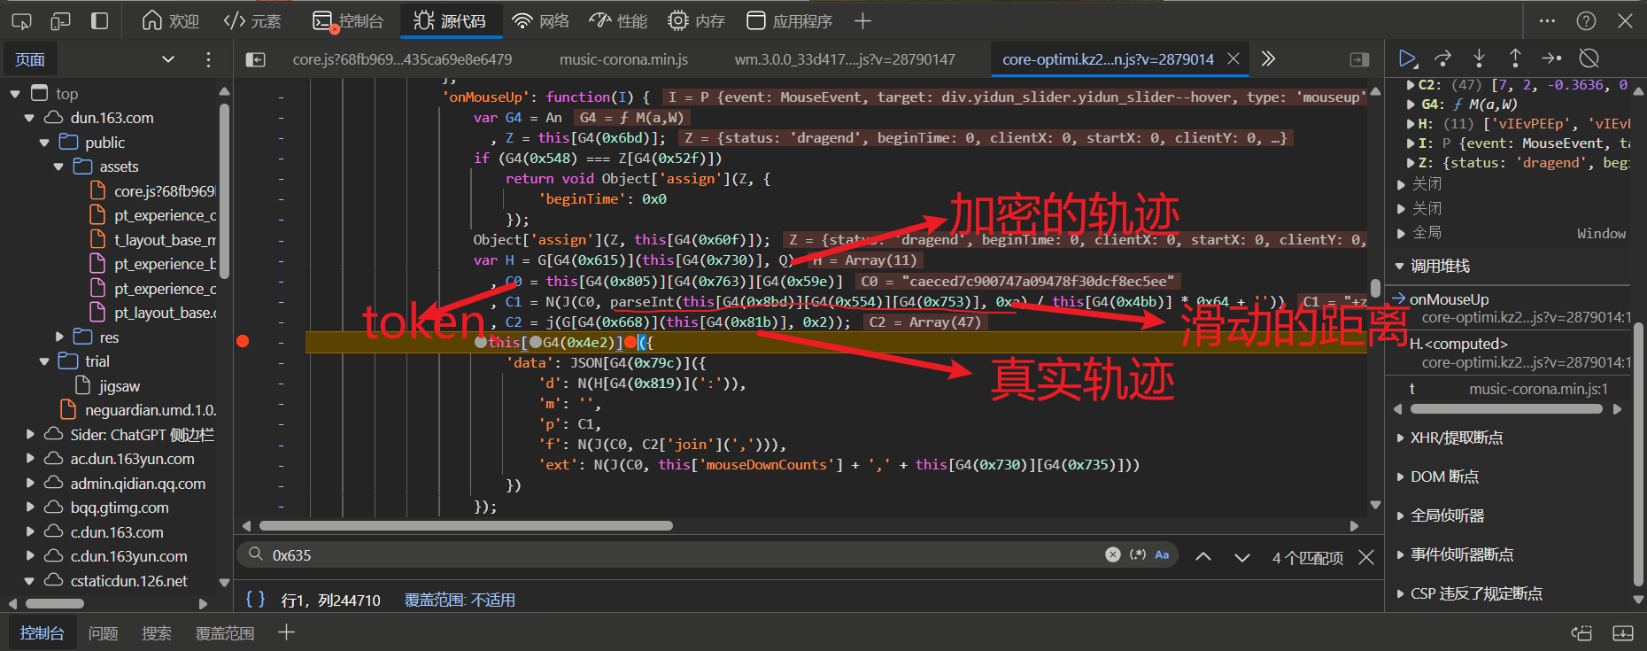
Task: Toggle regular expression search option
Action: pos(1138,554)
